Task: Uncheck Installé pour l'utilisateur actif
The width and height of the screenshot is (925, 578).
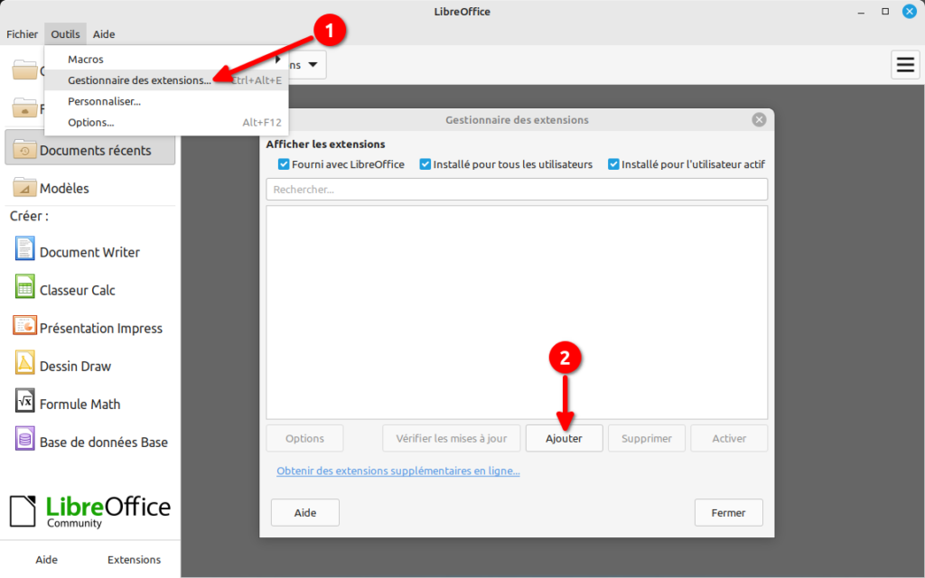Action: point(613,164)
